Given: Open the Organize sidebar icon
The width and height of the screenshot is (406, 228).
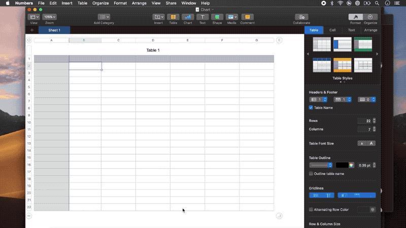Looking at the screenshot, I should 370,17.
